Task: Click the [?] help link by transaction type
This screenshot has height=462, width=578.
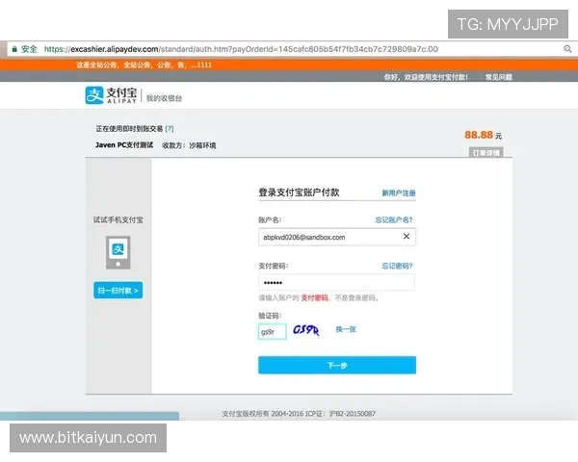Action: [x=170, y=129]
